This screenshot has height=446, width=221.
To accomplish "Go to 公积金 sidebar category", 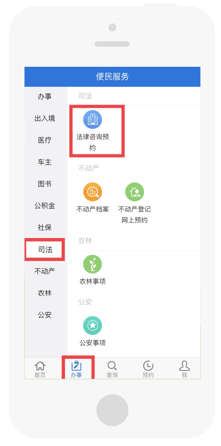I will pyautogui.click(x=45, y=206).
